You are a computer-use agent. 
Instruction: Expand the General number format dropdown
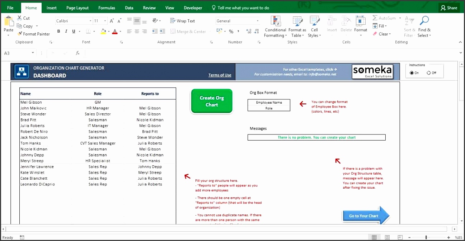(x=257, y=21)
